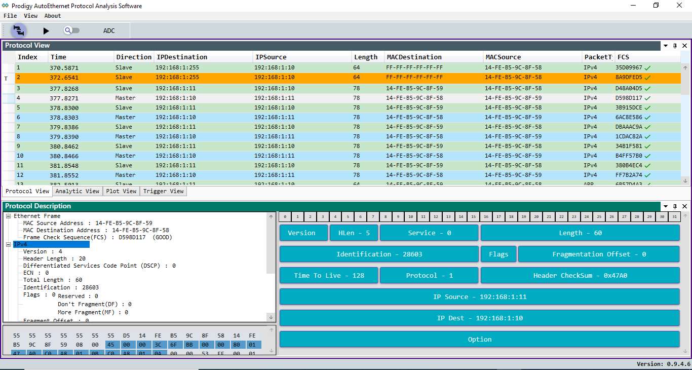Click the IP Dest - 192:168:1:10 block
The height and width of the screenshot is (370, 692).
point(479,318)
